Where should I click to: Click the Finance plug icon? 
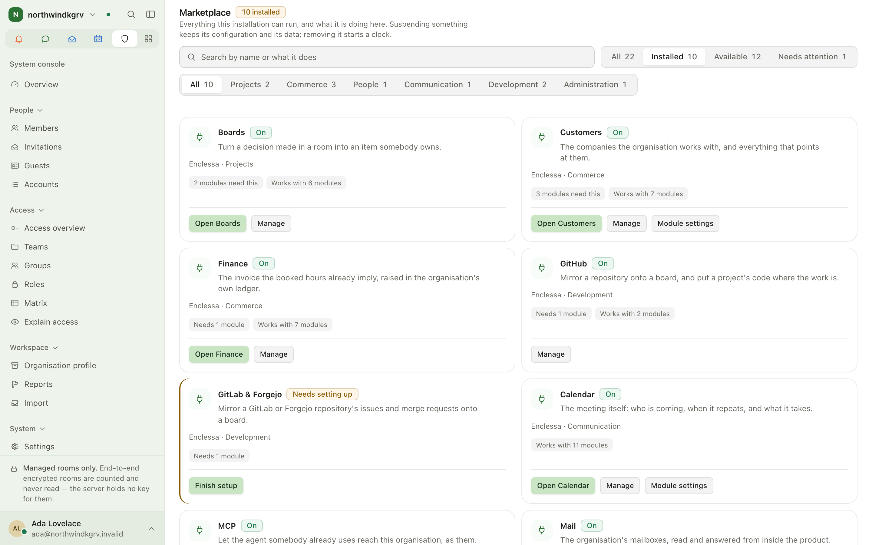[x=200, y=268]
